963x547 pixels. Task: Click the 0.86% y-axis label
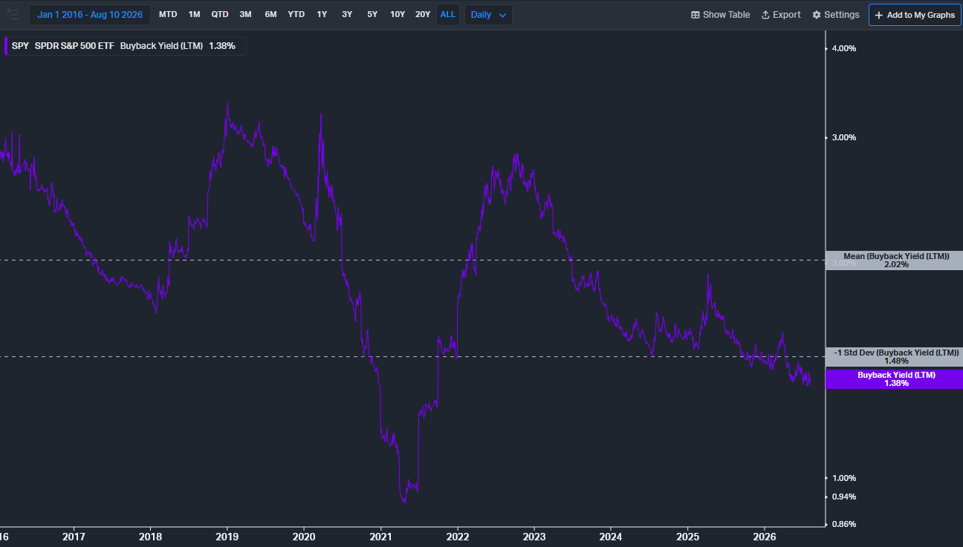(844, 524)
